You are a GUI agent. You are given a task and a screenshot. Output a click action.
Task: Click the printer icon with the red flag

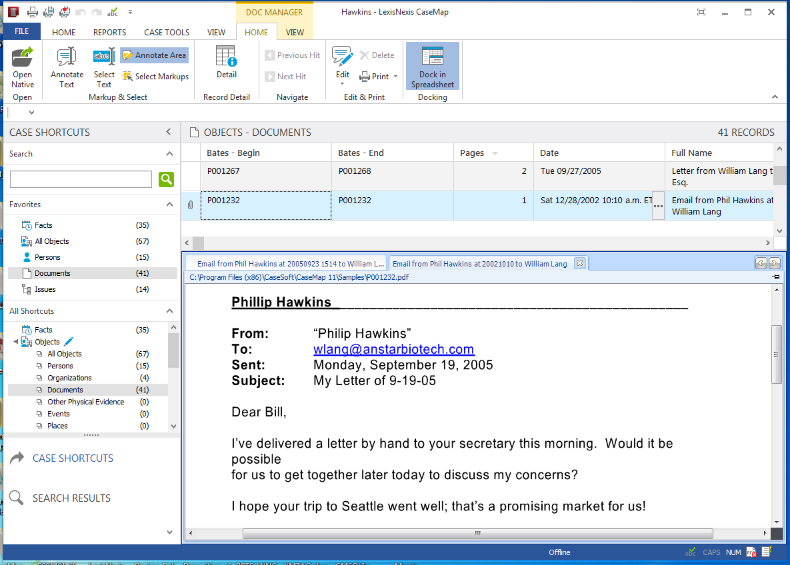click(x=65, y=12)
